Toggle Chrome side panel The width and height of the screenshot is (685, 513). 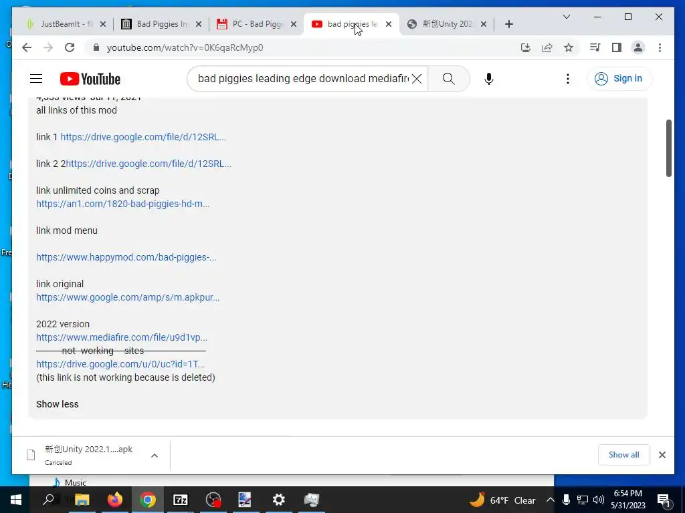616,47
